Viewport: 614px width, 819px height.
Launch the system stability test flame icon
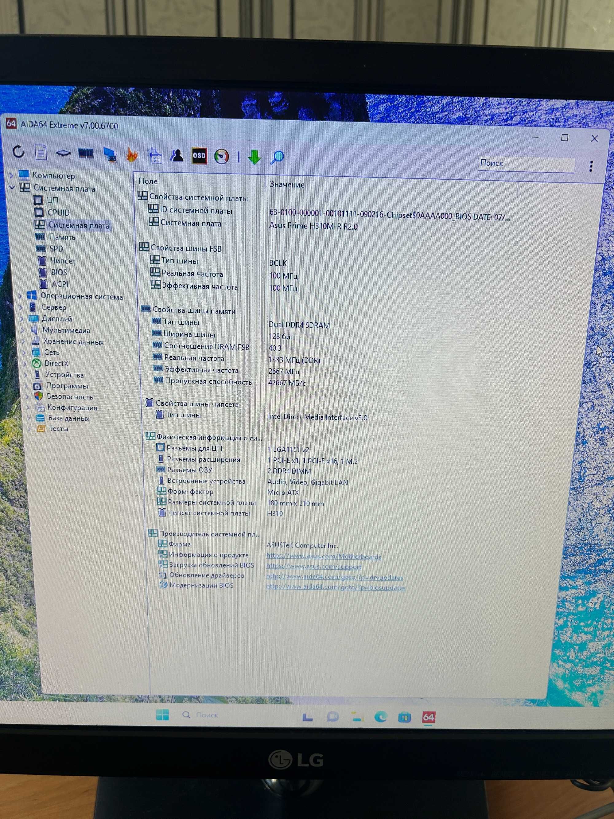tap(132, 155)
